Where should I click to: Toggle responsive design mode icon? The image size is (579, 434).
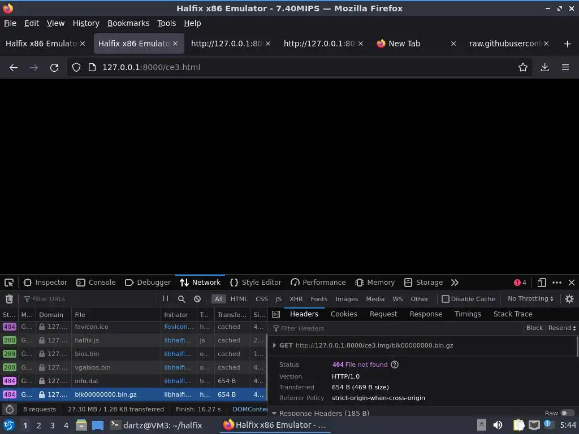(542, 283)
